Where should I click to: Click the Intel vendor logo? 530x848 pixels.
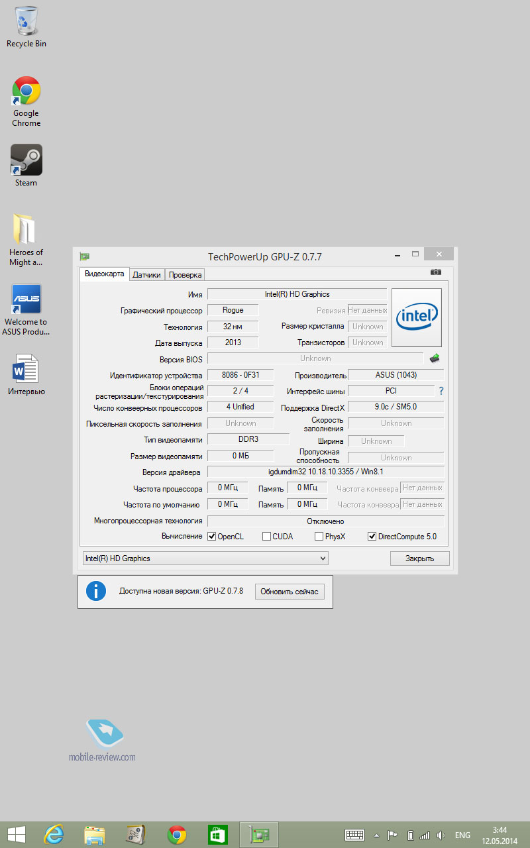click(416, 317)
